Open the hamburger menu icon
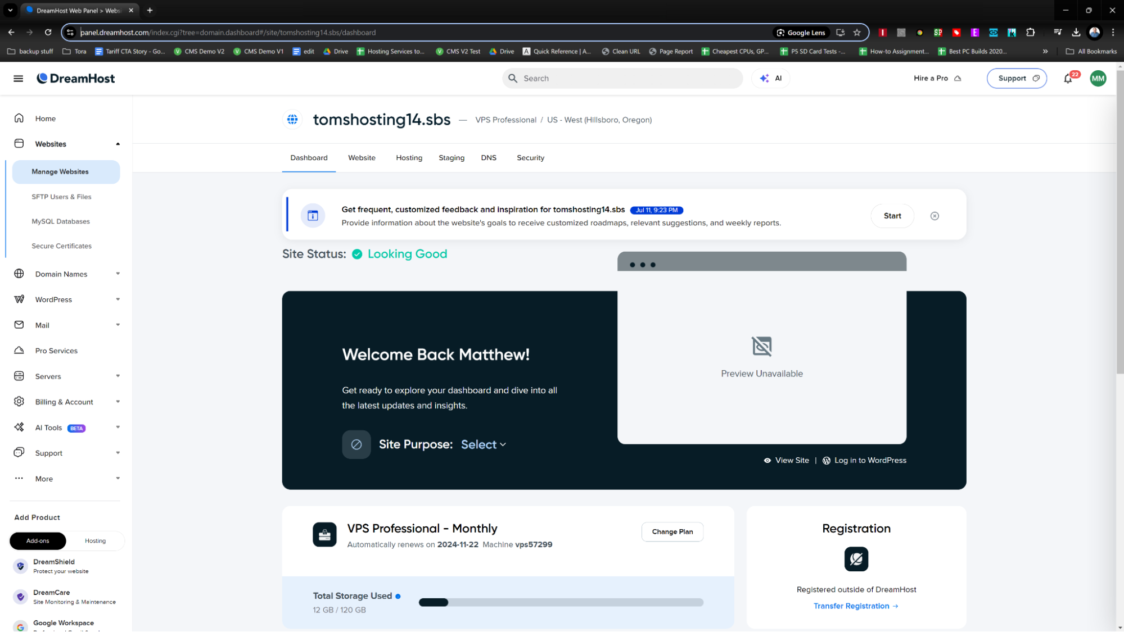The width and height of the screenshot is (1124, 632). (x=18, y=79)
